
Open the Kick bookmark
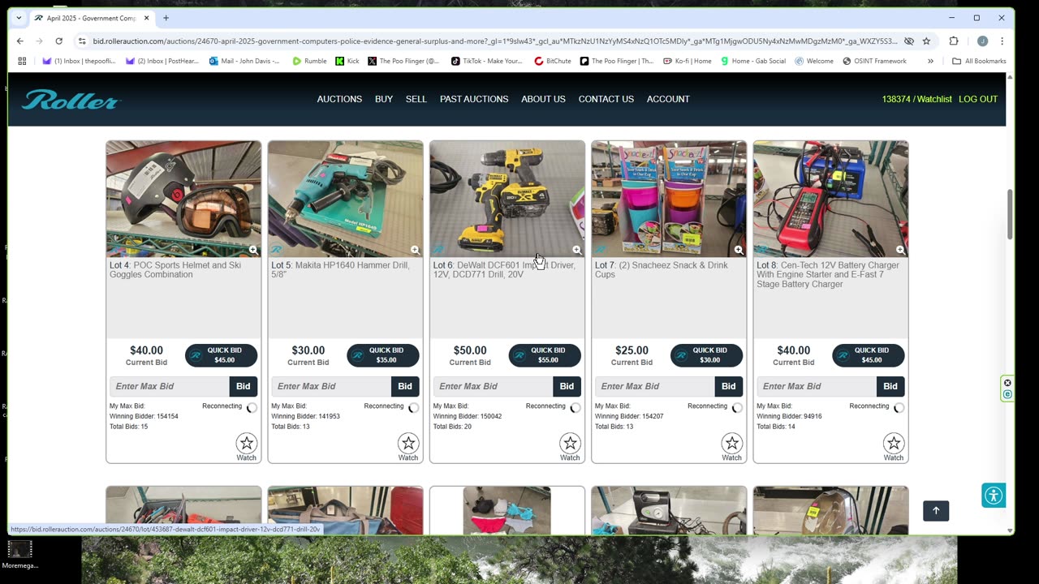click(347, 61)
